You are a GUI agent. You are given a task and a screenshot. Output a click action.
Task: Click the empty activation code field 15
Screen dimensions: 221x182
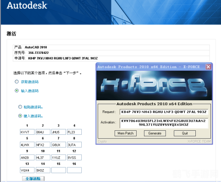point(58,170)
